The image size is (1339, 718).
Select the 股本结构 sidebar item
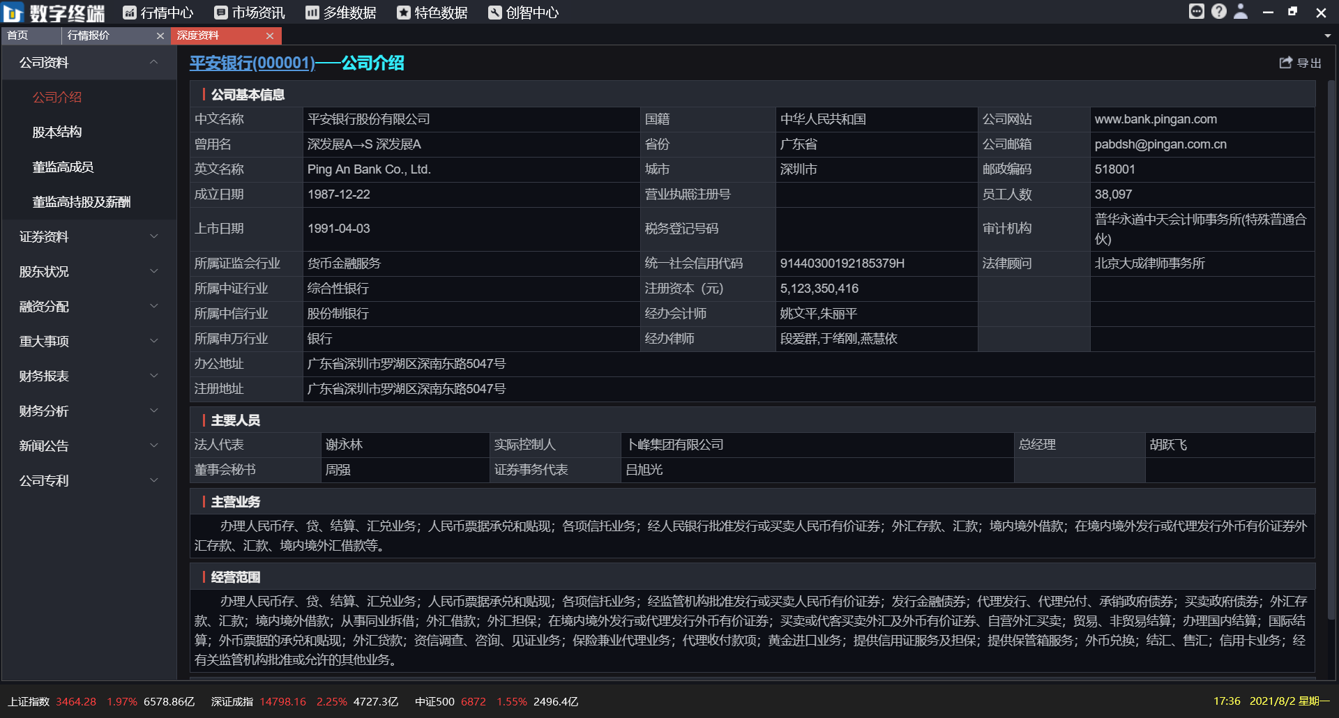pyautogui.click(x=58, y=132)
